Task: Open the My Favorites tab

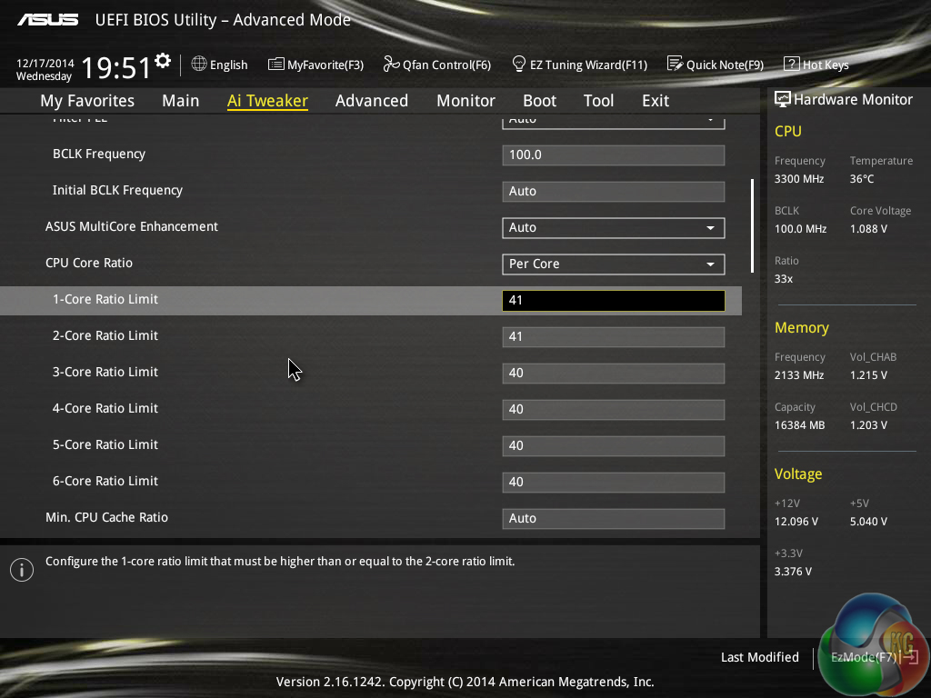Action: (87, 101)
